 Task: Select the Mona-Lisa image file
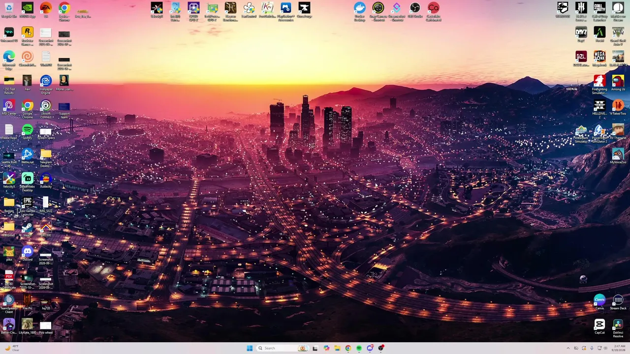(64, 83)
